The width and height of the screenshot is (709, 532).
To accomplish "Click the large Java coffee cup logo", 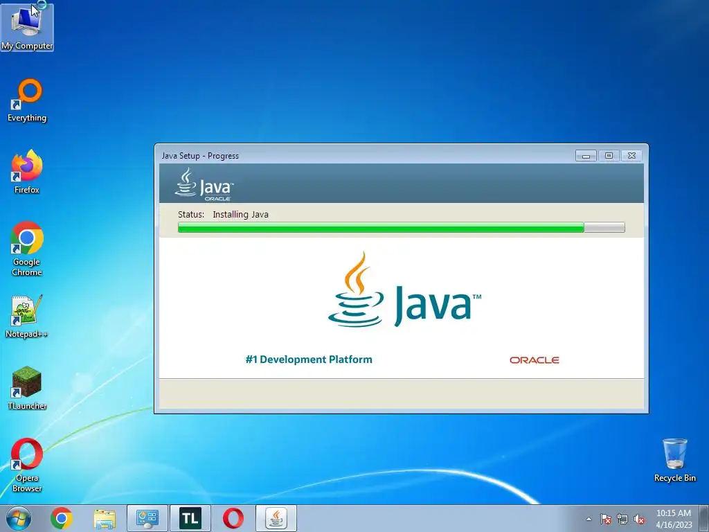I will (404, 290).
